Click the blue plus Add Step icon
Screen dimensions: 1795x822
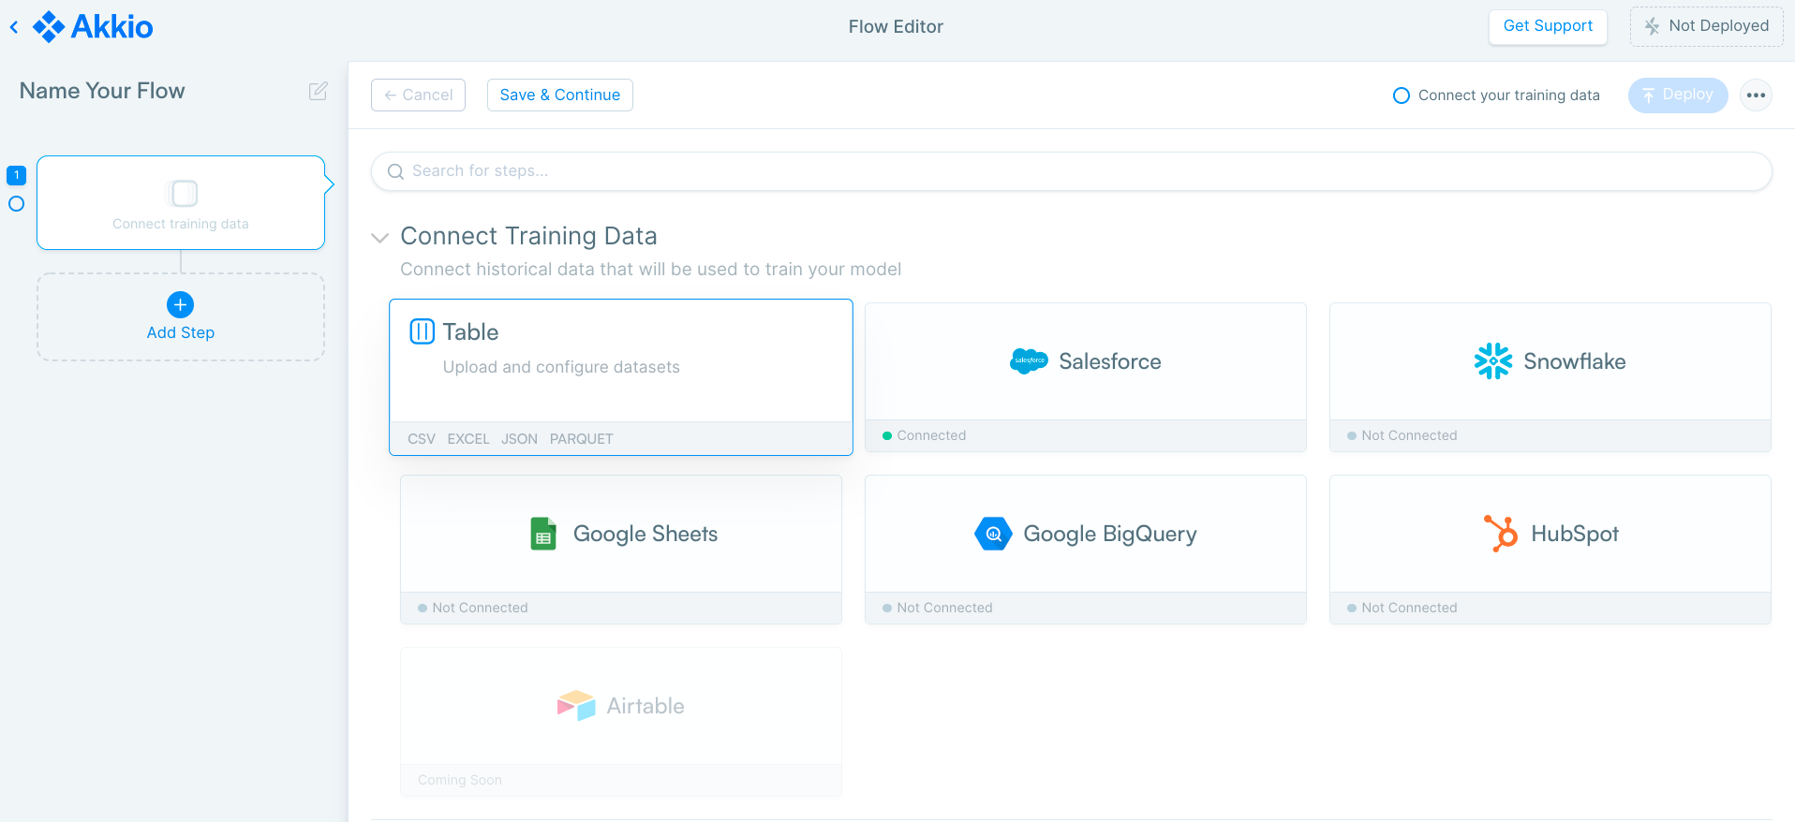[180, 304]
